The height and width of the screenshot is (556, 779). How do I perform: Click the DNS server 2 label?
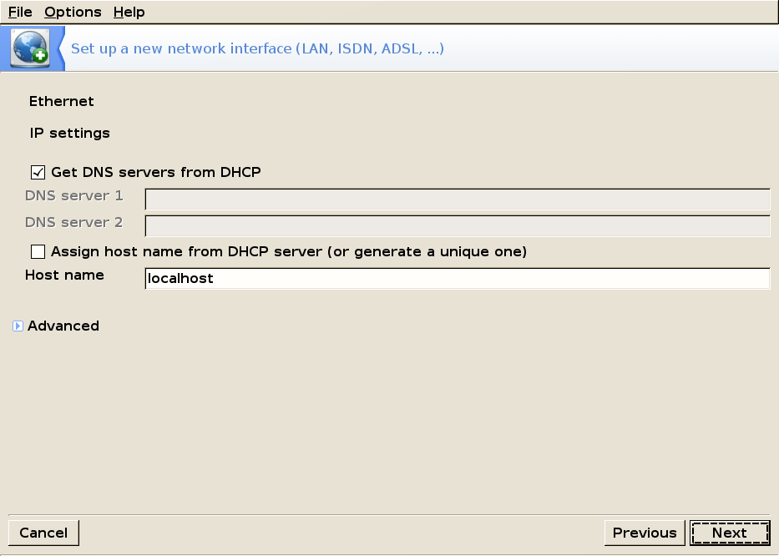74,223
